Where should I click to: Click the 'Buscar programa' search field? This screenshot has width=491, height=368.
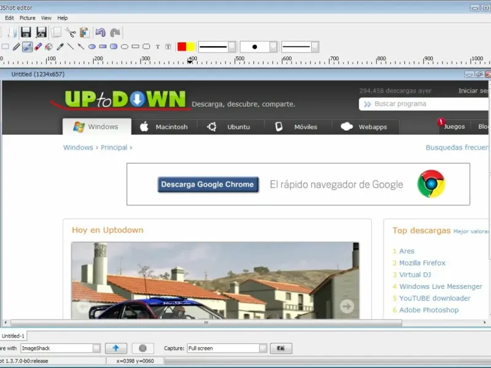(424, 104)
